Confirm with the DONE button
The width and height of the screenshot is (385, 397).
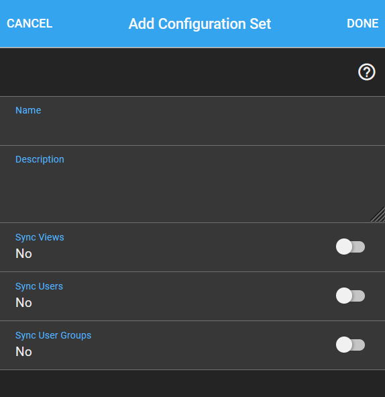[x=362, y=24]
